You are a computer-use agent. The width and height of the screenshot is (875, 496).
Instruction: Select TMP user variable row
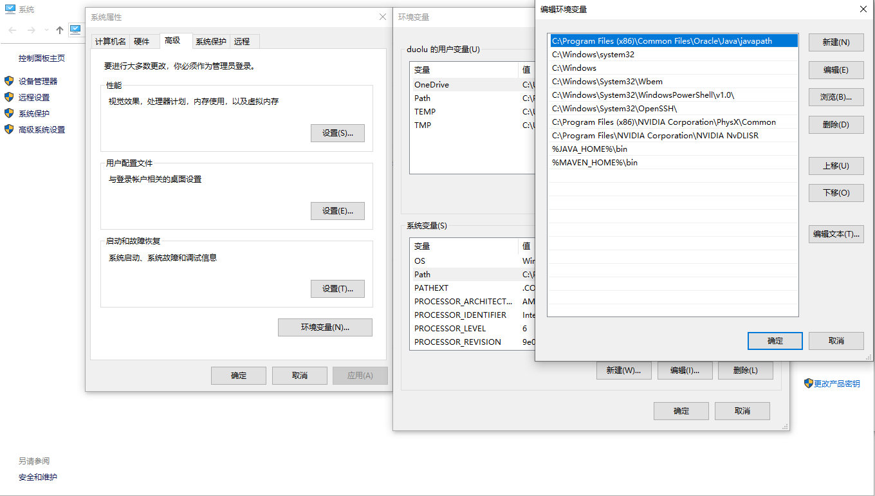[x=472, y=125]
